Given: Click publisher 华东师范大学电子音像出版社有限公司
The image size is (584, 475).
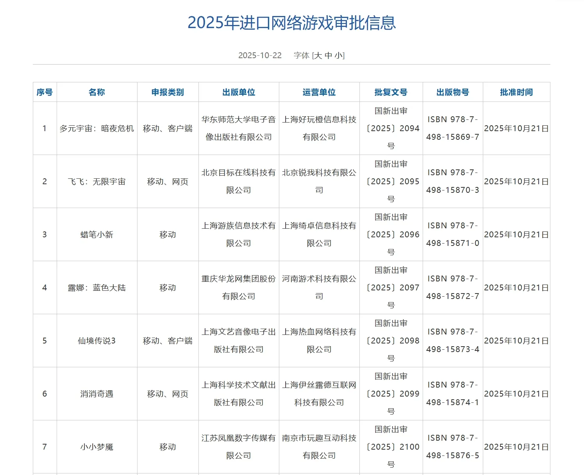Looking at the screenshot, I should pyautogui.click(x=239, y=128).
